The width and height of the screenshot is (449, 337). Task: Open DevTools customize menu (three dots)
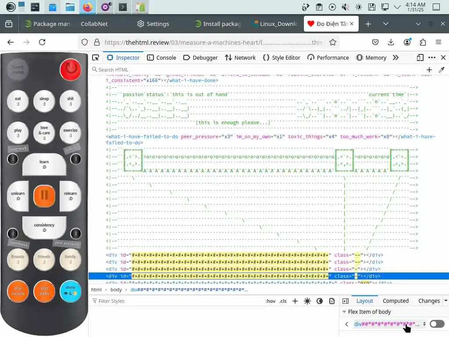[x=432, y=57]
